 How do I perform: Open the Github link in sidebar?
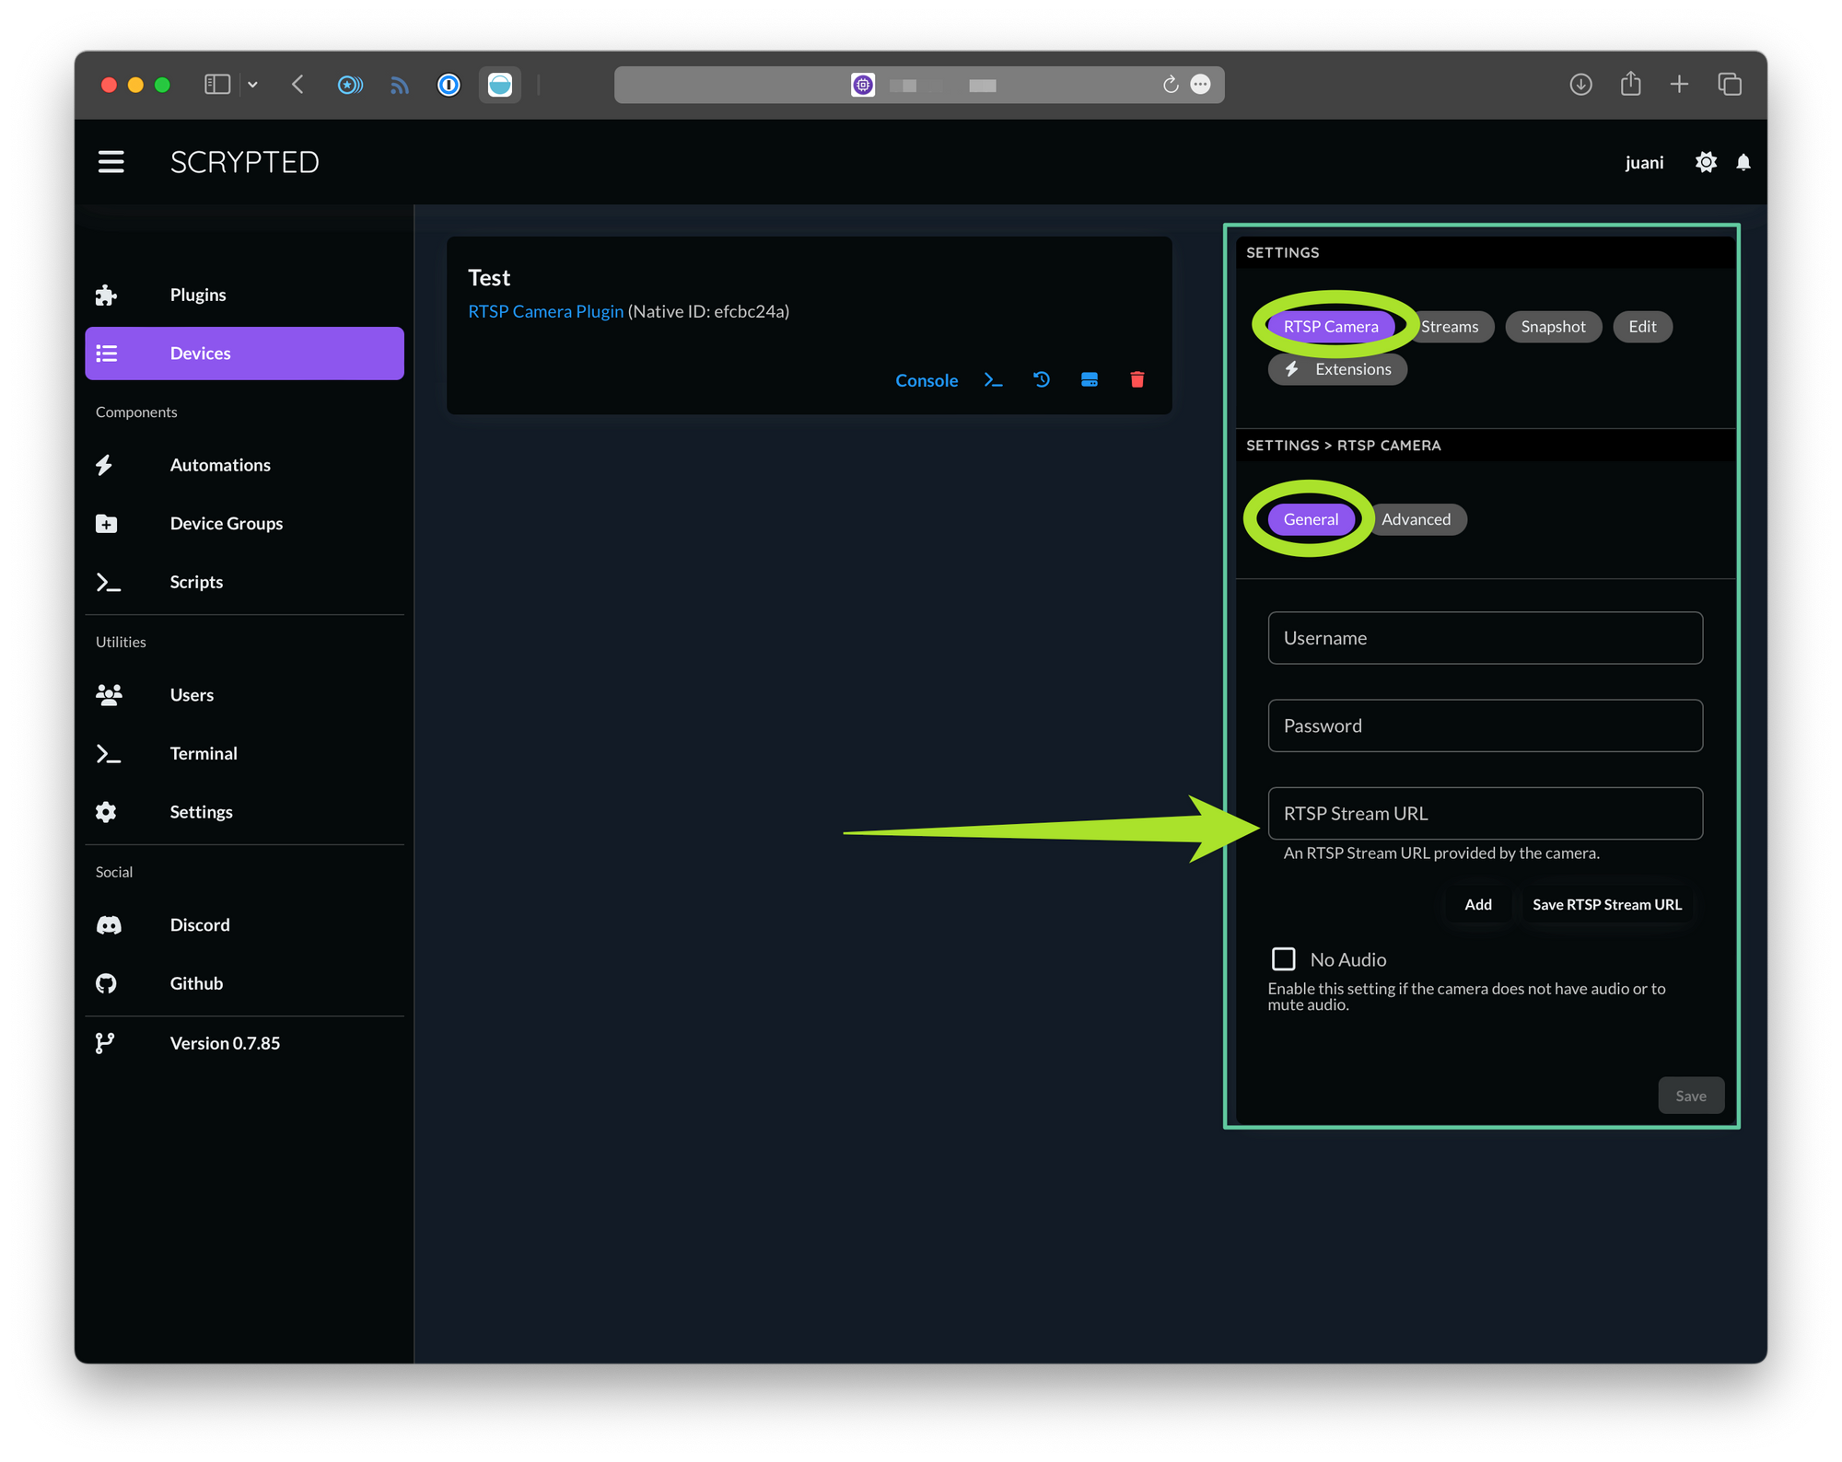point(244,983)
